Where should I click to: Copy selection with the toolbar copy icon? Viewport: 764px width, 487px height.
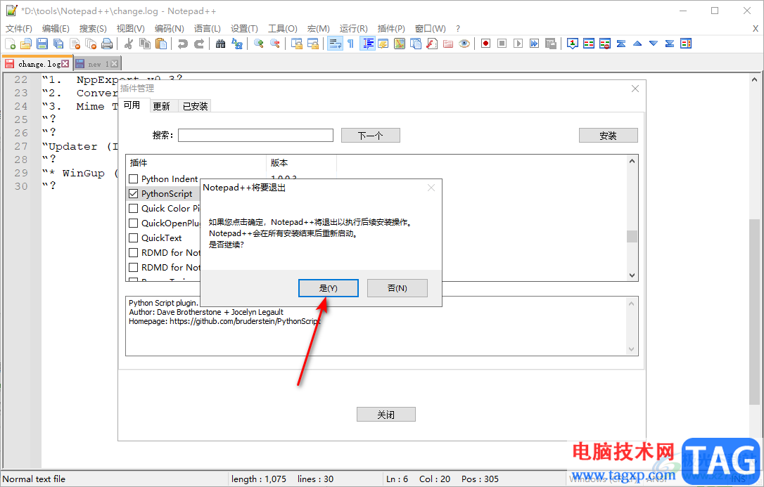(145, 44)
